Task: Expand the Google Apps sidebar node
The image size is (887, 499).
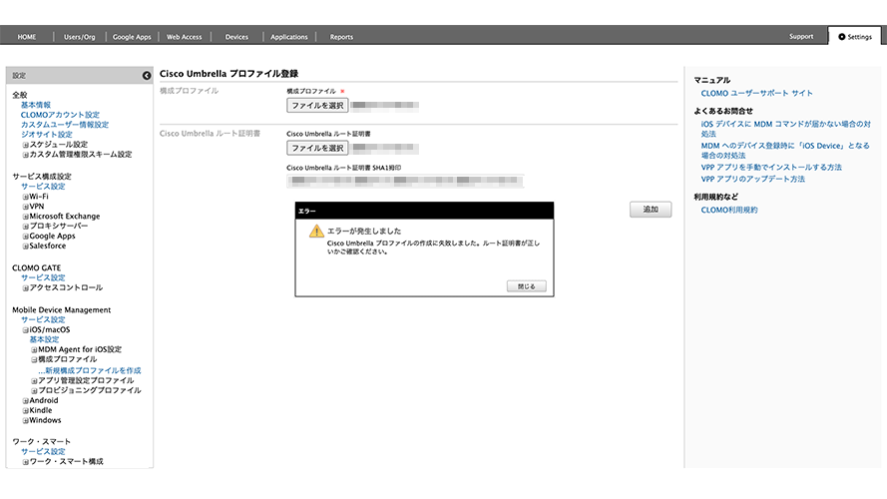Action: tap(26, 236)
